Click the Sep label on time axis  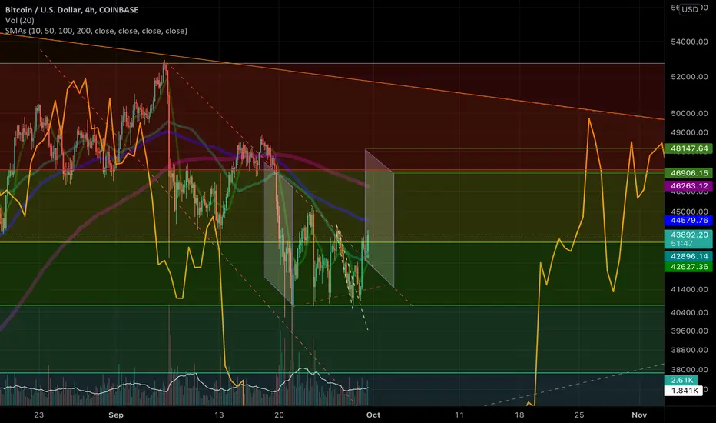(x=116, y=415)
